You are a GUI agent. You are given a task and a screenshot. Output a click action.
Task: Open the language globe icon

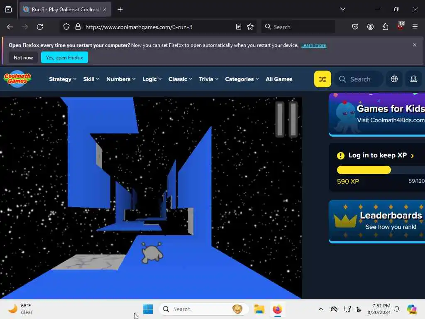tap(394, 79)
